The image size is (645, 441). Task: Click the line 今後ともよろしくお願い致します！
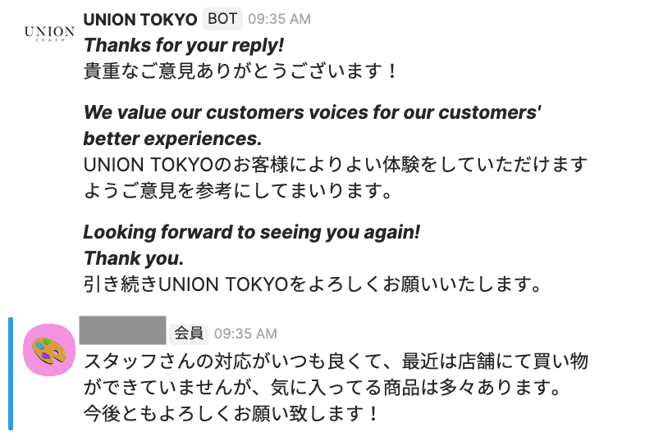click(232, 413)
